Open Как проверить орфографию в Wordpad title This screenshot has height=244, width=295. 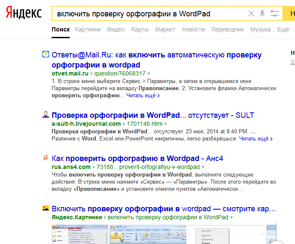[x=137, y=158]
